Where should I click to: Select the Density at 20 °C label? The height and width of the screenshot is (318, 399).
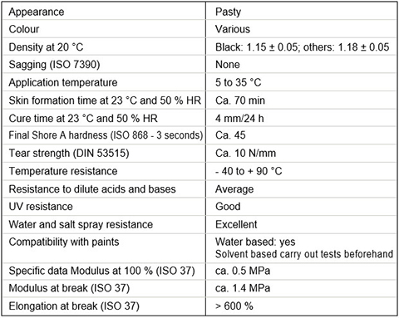(46, 47)
